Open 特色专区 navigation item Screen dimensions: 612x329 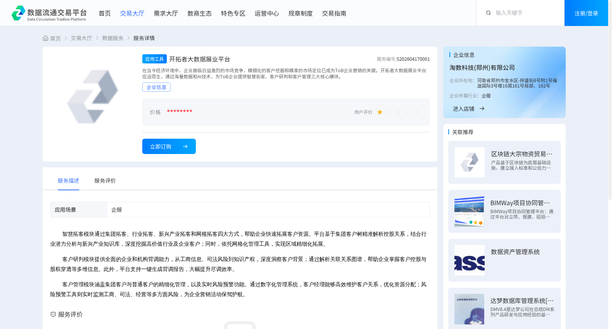pyautogui.click(x=233, y=13)
